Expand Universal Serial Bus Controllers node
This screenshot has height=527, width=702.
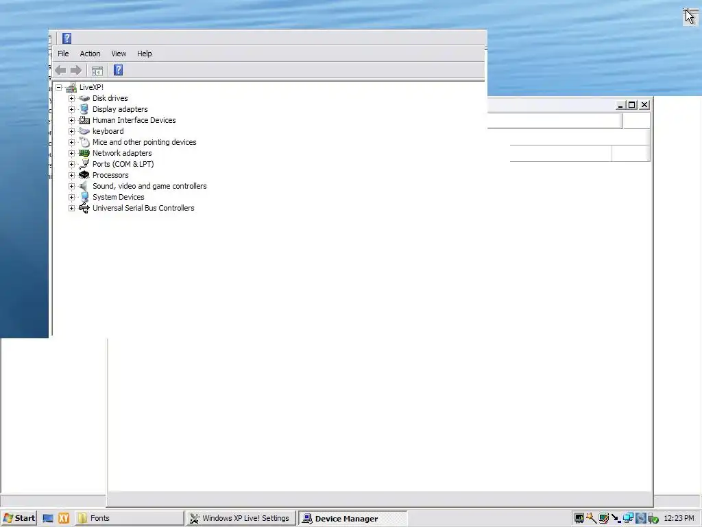coord(71,208)
